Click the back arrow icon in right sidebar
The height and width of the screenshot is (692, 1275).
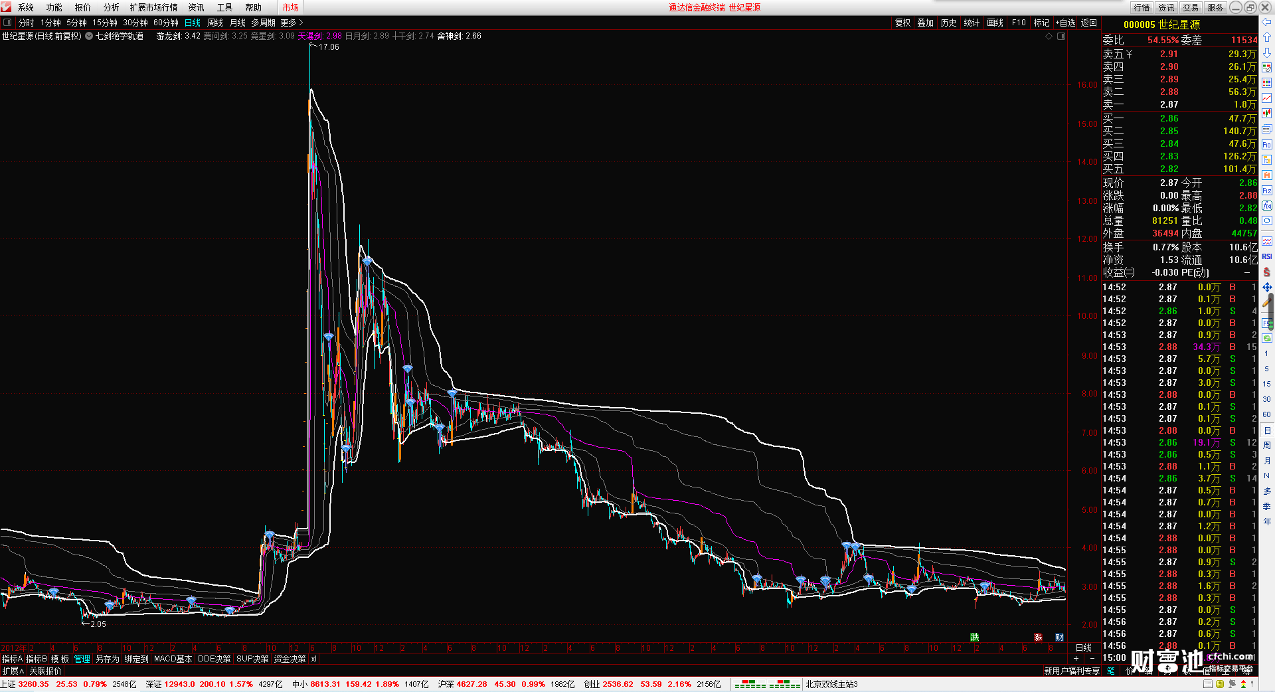(1266, 22)
